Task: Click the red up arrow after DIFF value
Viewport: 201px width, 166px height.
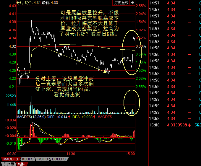Action: (69, 117)
